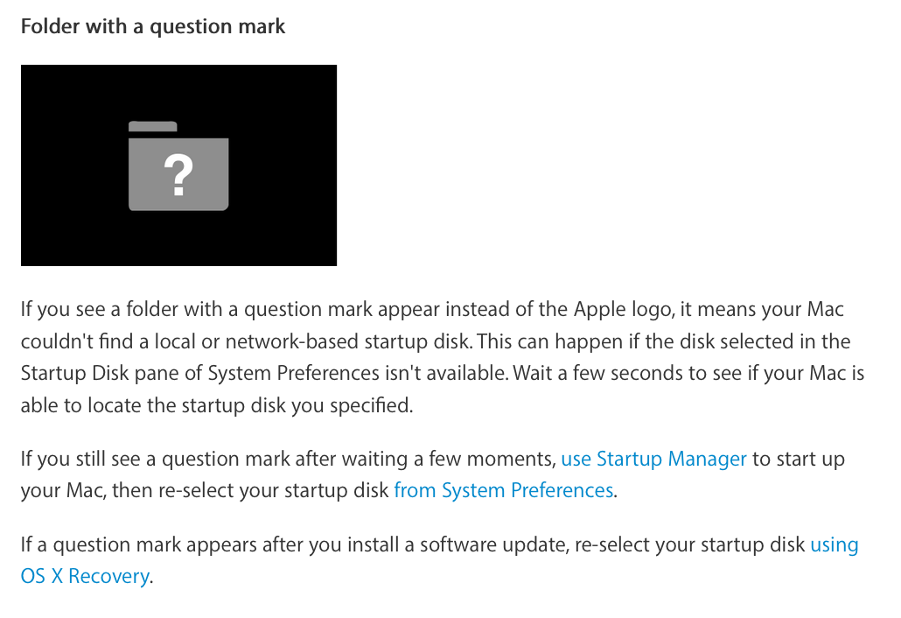Follow the 'from System Preferences' link
The image size is (901, 618).
point(503,490)
